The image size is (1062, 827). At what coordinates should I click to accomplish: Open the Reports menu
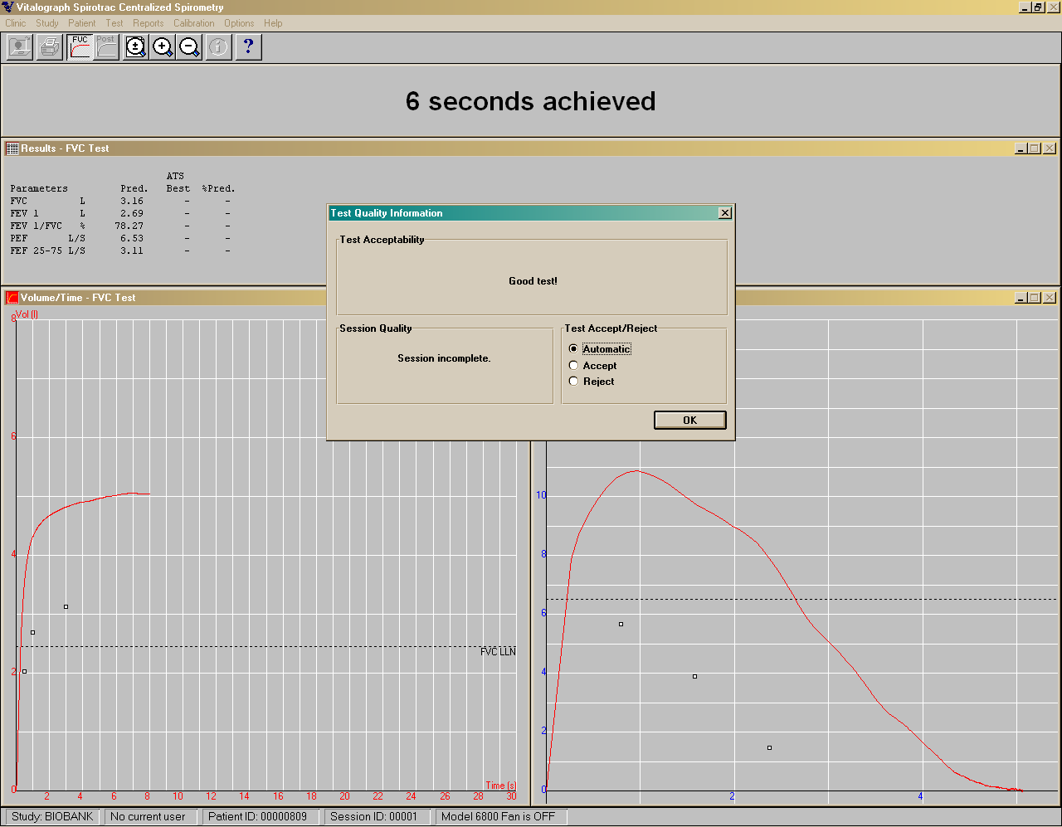coord(148,23)
